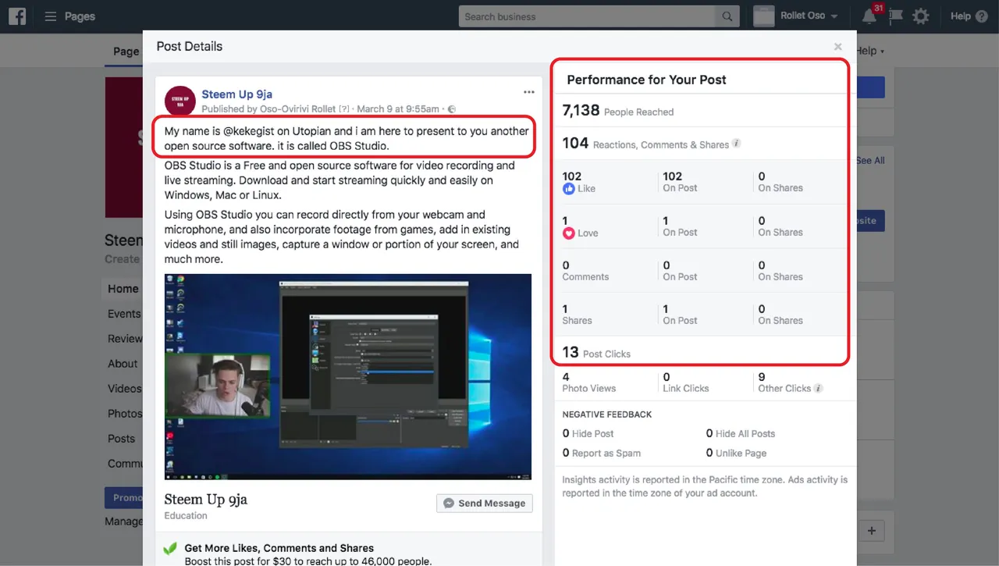Click info icon beside Other Clicks
This screenshot has width=999, height=566.
(818, 388)
